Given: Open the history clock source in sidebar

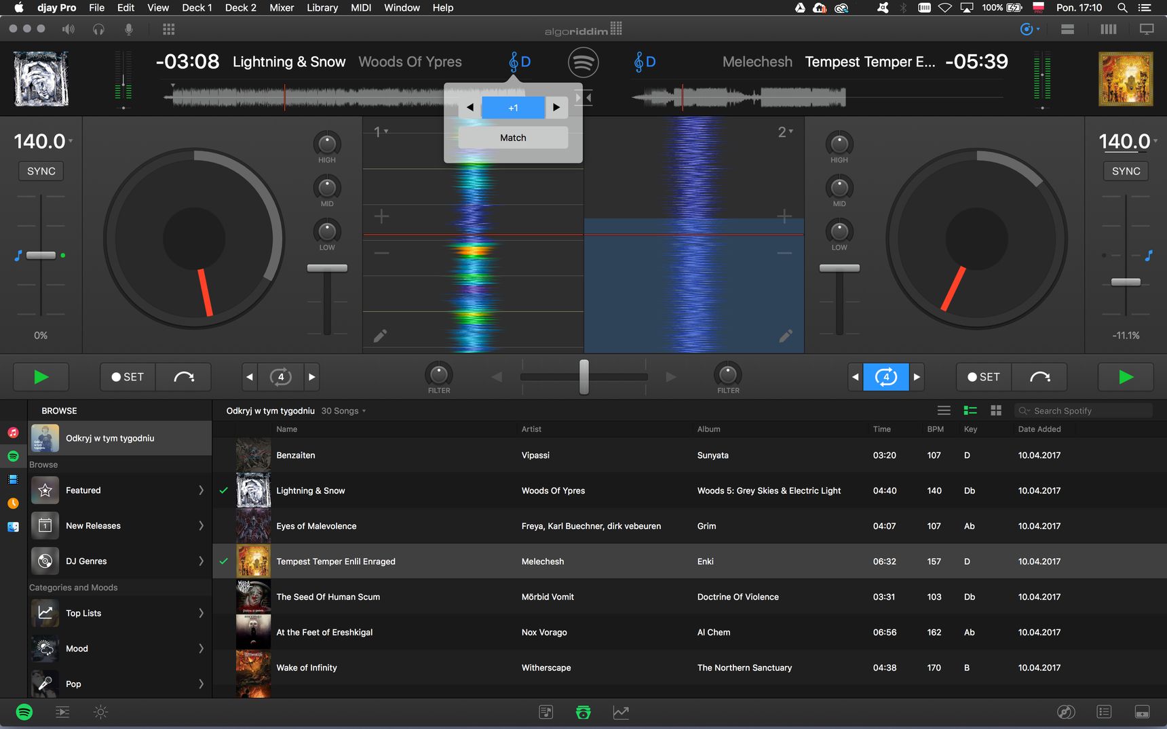Looking at the screenshot, I should tap(13, 503).
